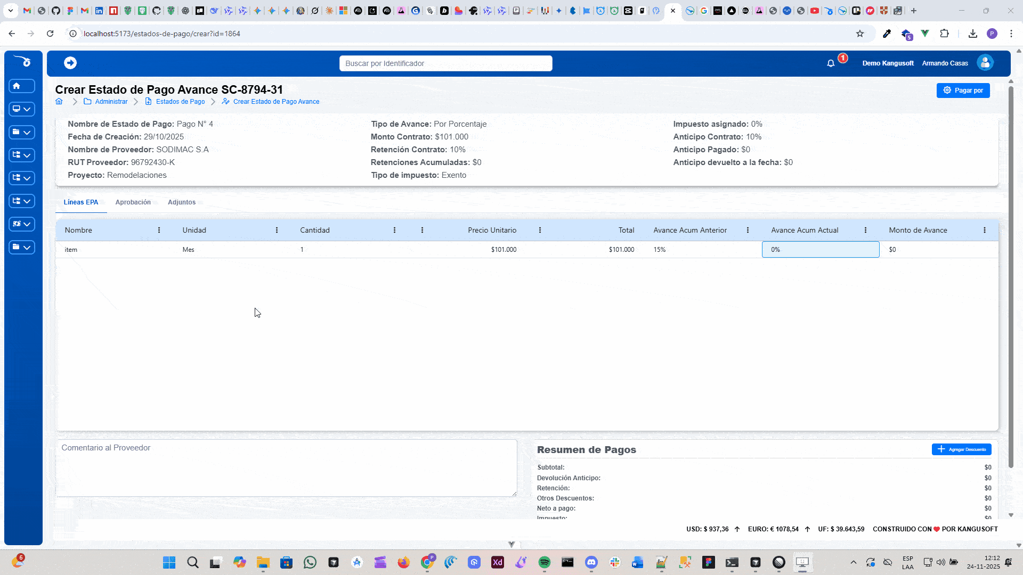The height and width of the screenshot is (575, 1023).
Task: Focus the Buscar por Identificador search field
Action: click(446, 63)
